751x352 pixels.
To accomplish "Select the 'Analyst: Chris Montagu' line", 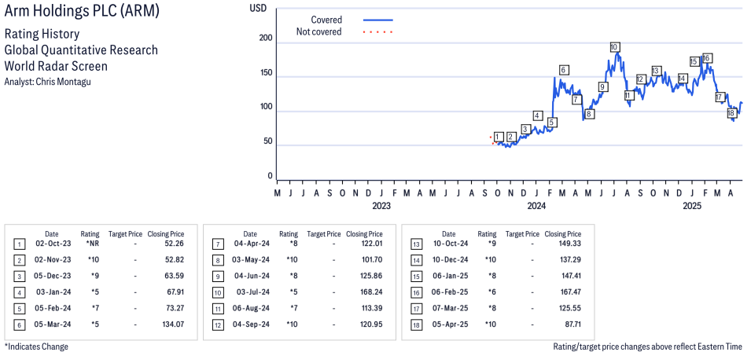I will pyautogui.click(x=47, y=81).
